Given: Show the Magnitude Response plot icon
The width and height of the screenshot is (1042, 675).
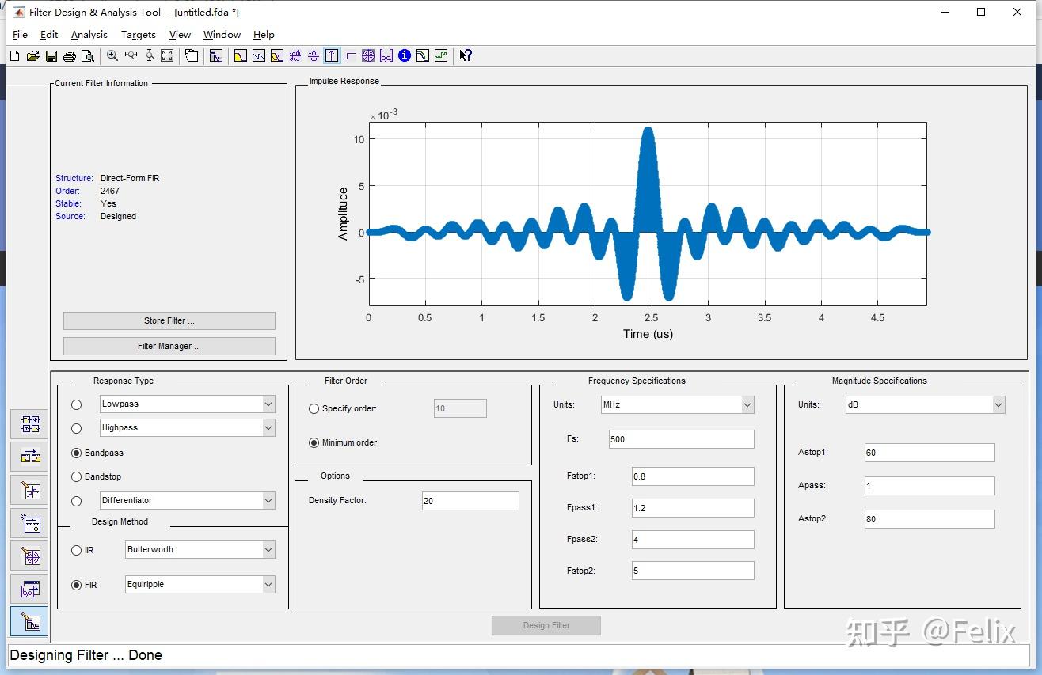Looking at the screenshot, I should pyautogui.click(x=240, y=55).
